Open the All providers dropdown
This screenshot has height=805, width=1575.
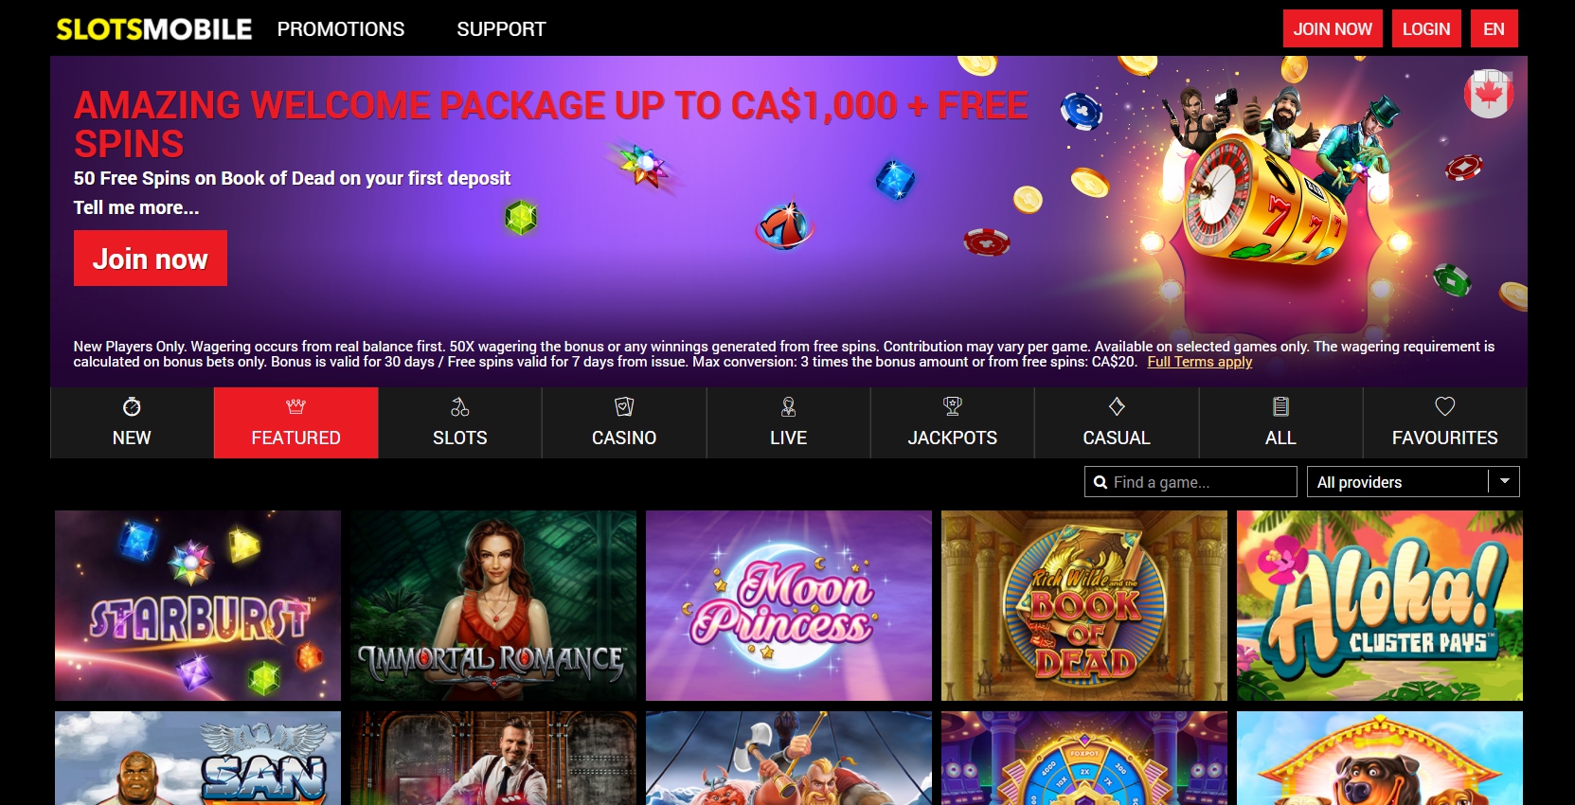click(x=1413, y=482)
